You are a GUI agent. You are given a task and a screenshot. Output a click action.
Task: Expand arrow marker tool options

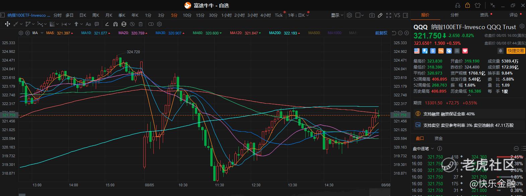[x=81, y=24]
